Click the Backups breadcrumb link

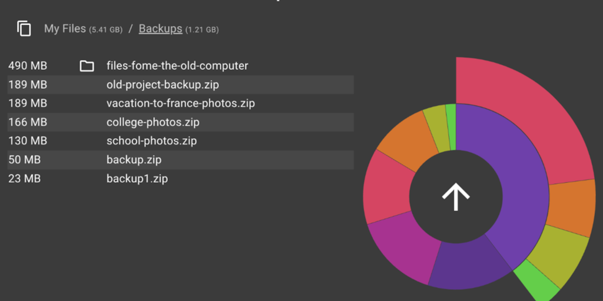click(160, 28)
